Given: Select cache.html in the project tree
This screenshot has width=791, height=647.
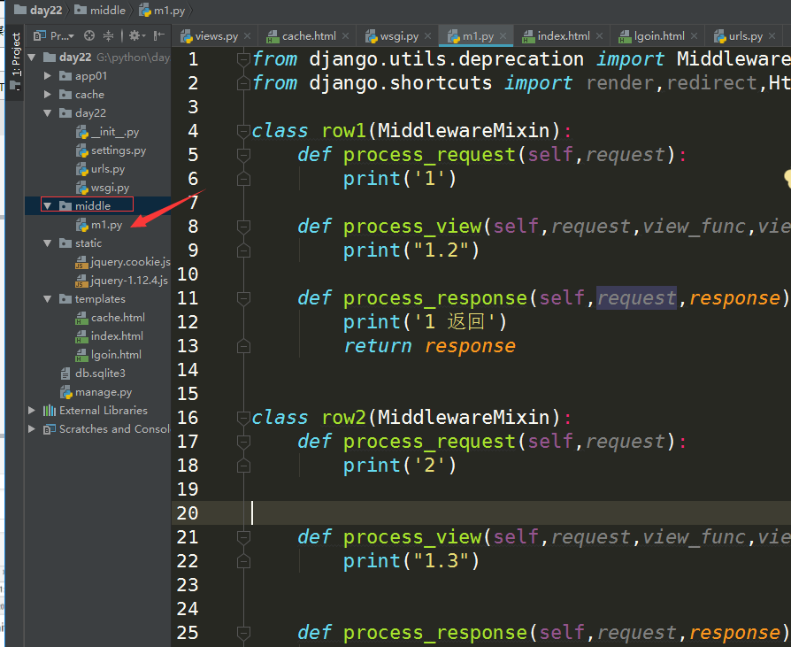Looking at the screenshot, I should 110,318.
